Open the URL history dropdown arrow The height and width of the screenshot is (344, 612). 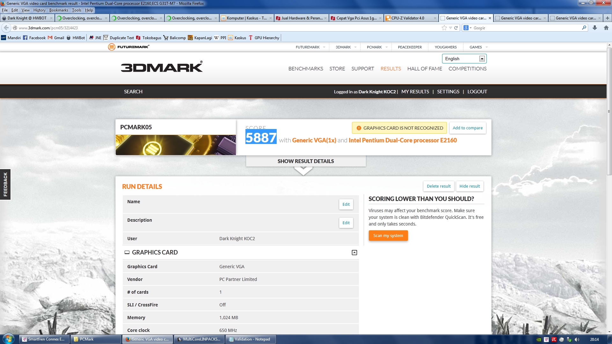click(450, 28)
